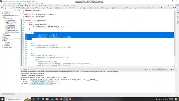
Task: Close the Package Explorer view
Action: pos(9,8)
